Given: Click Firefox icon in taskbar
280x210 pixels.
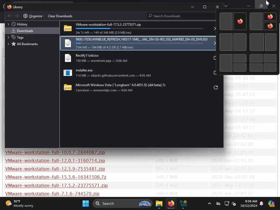Looking at the screenshot, I should point(171,203).
